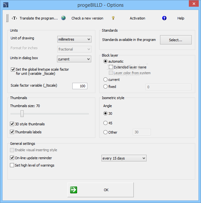This screenshot has width=201, height=203.
Task: Open the Format for inches fractional dropdown
Action: [x=74, y=49]
